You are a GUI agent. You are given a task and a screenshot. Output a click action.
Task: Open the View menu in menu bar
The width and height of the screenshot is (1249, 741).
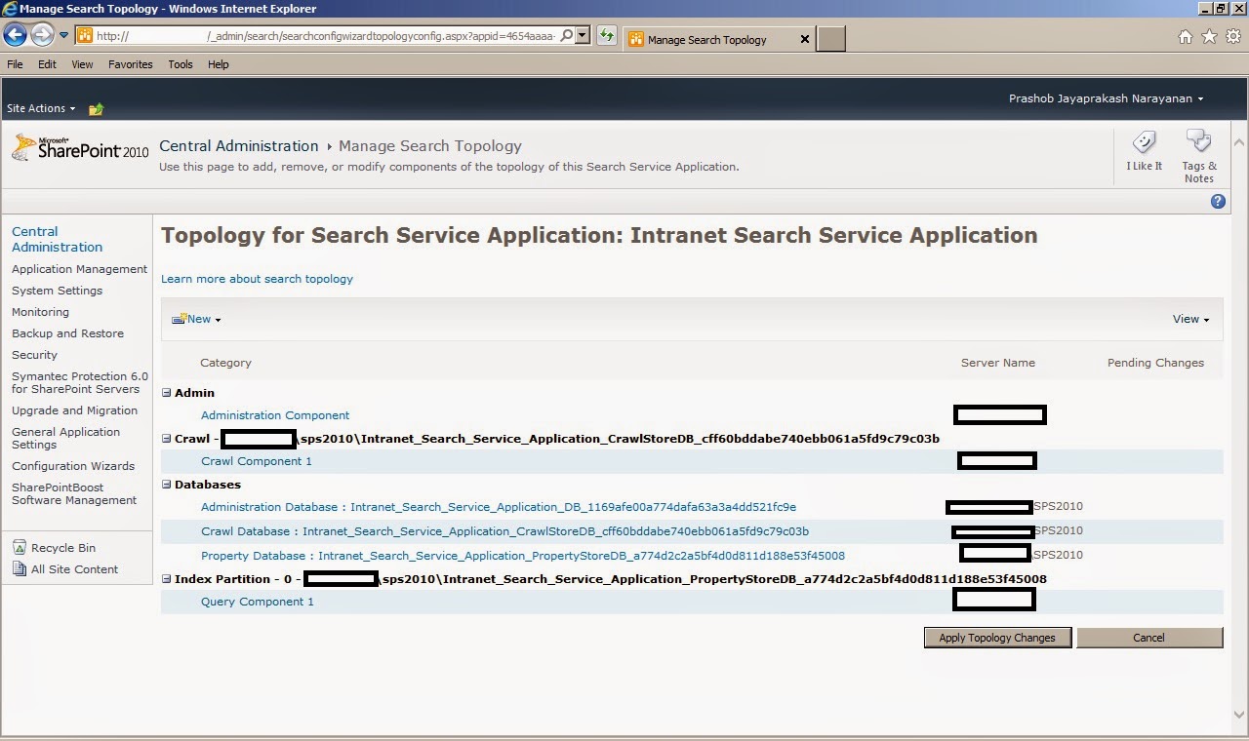pos(82,64)
